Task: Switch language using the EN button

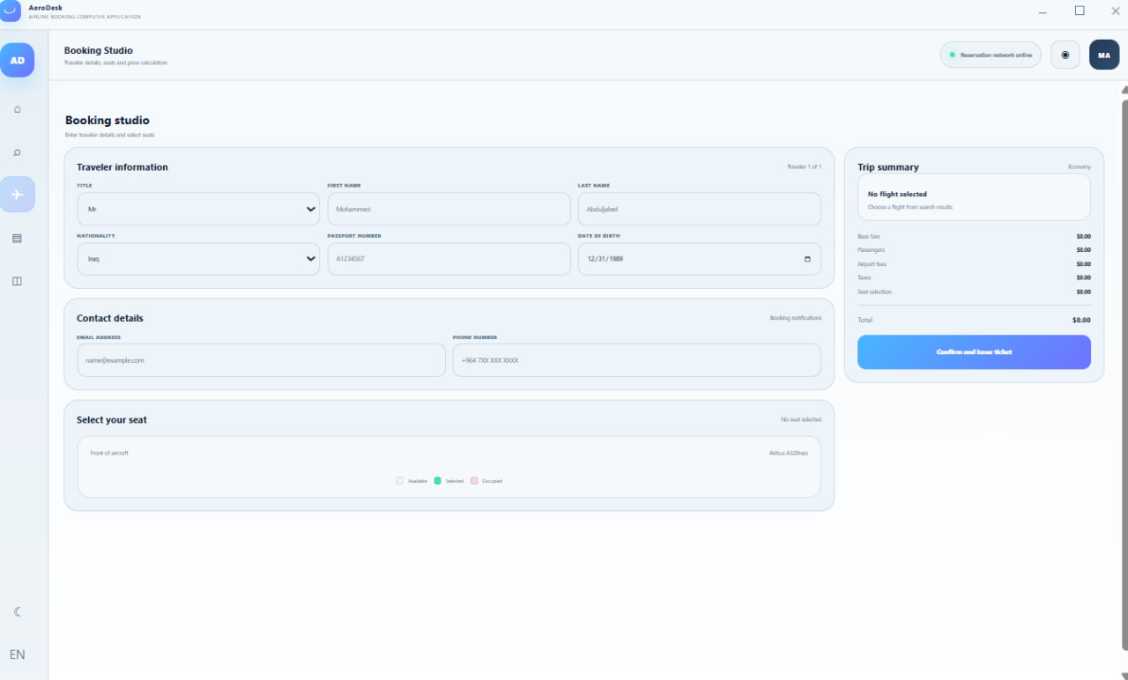Action: click(x=18, y=654)
